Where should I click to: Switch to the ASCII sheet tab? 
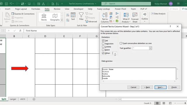(x=23, y=99)
